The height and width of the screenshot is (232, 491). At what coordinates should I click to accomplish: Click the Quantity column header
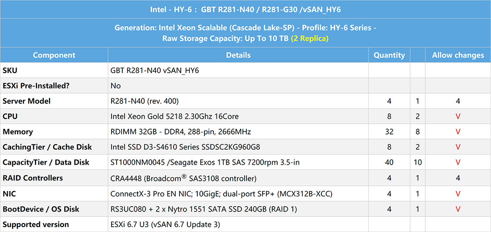(x=389, y=55)
